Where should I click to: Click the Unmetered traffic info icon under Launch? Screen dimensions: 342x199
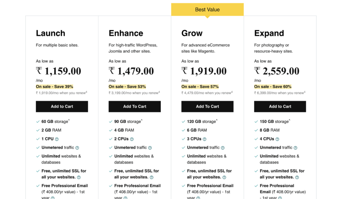[x=77, y=147]
